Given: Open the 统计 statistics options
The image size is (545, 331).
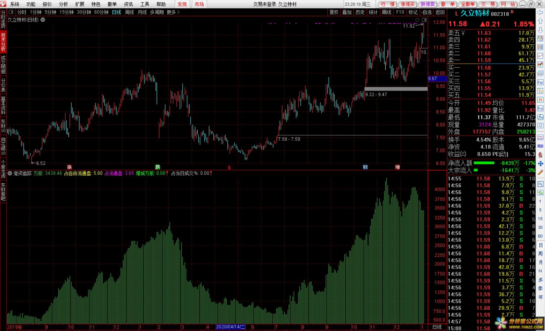Looking at the screenshot, I should [373, 12].
